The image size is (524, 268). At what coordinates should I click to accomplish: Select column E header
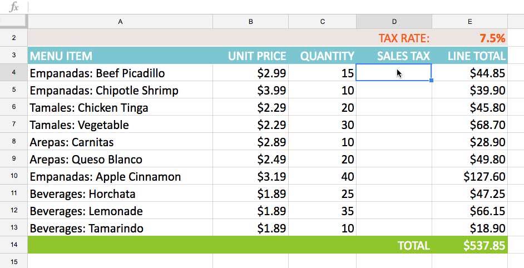[469, 22]
